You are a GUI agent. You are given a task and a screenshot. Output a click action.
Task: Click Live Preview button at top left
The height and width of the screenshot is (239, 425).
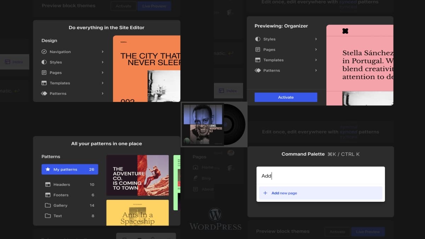coord(154,6)
